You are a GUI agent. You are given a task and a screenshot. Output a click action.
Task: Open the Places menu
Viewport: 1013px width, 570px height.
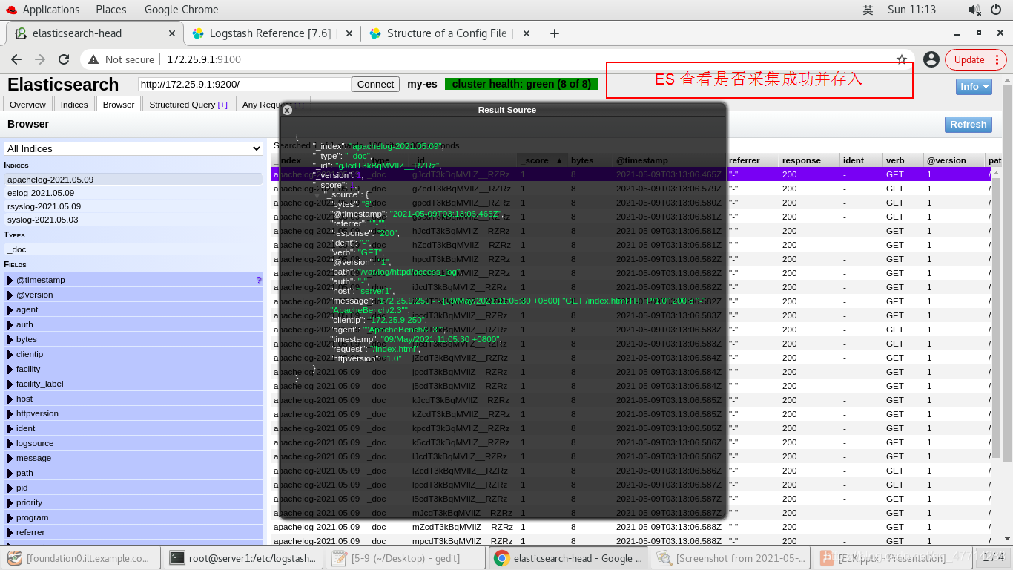[x=110, y=10]
